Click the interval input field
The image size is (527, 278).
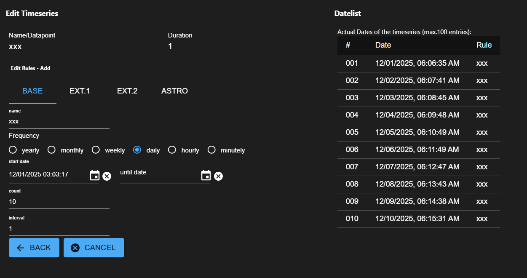pyautogui.click(x=59, y=229)
